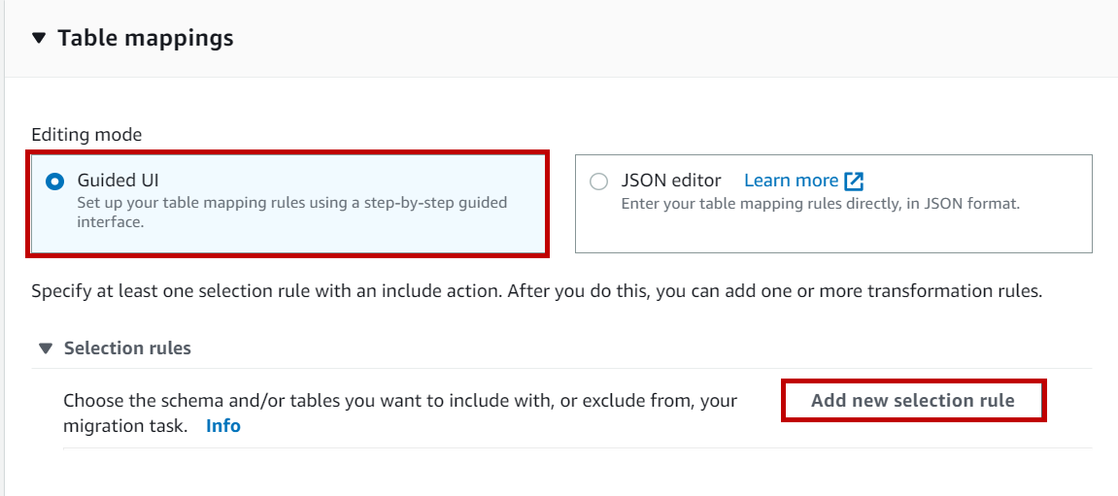1118x496 pixels.
Task: Open the Info link for selection rules
Action: (x=223, y=425)
